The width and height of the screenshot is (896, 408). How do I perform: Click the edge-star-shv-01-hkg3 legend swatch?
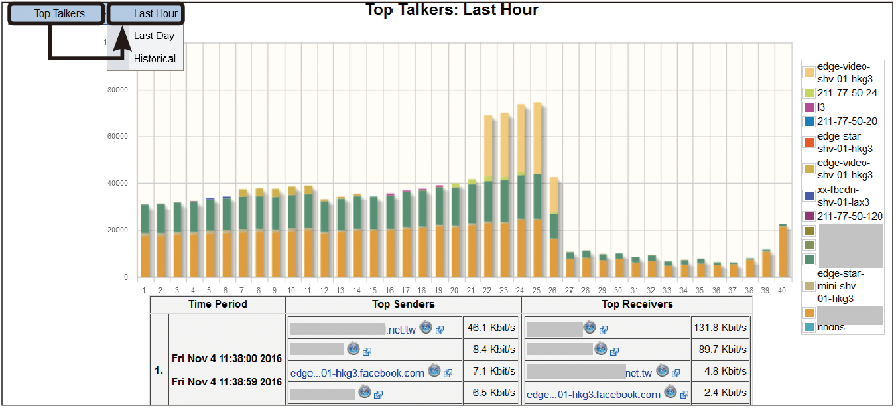[809, 141]
